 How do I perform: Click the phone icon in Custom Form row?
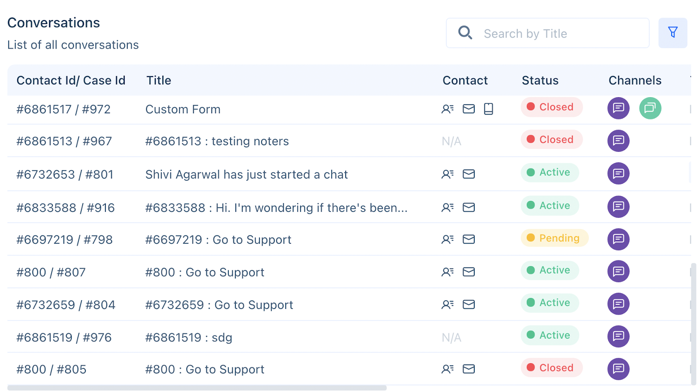488,109
